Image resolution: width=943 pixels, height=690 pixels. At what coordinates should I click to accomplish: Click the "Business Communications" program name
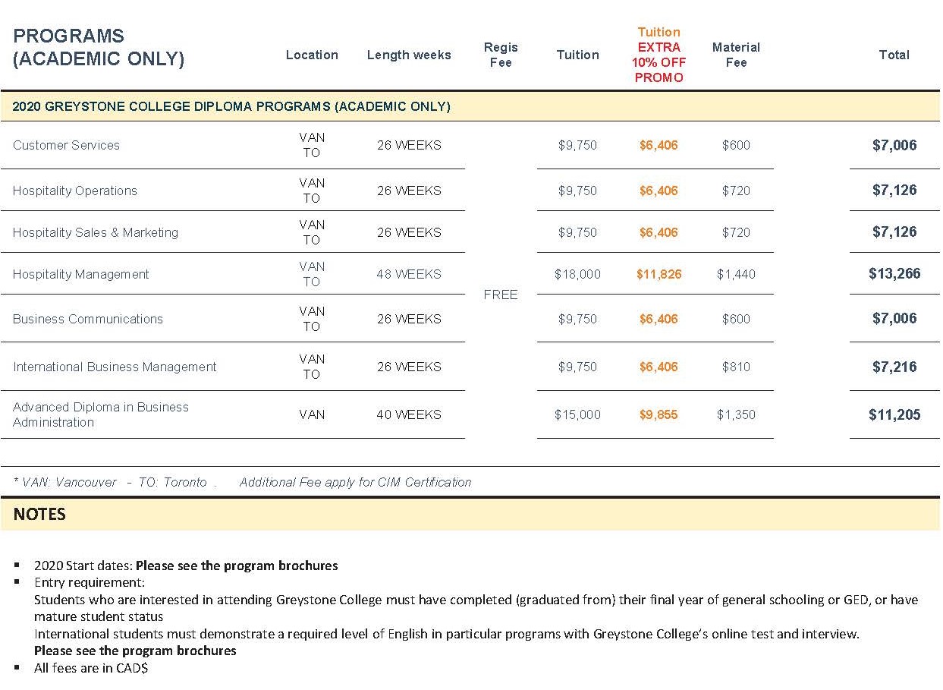pos(88,319)
